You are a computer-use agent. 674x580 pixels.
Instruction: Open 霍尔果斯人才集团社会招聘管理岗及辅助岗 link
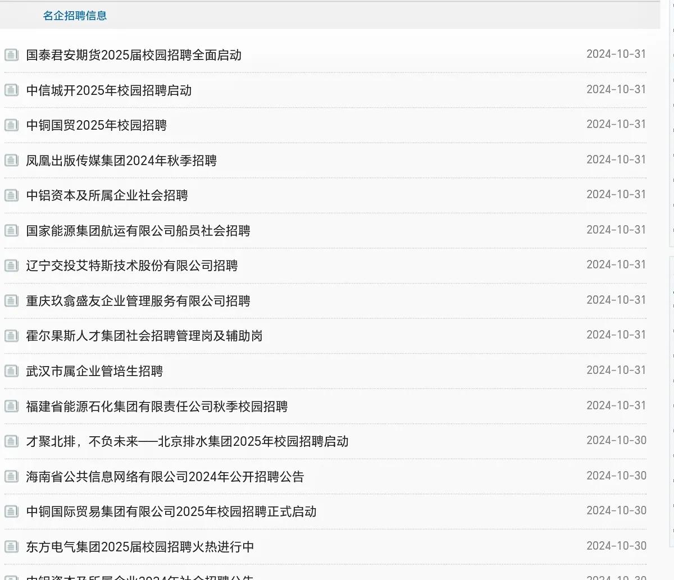coord(144,336)
